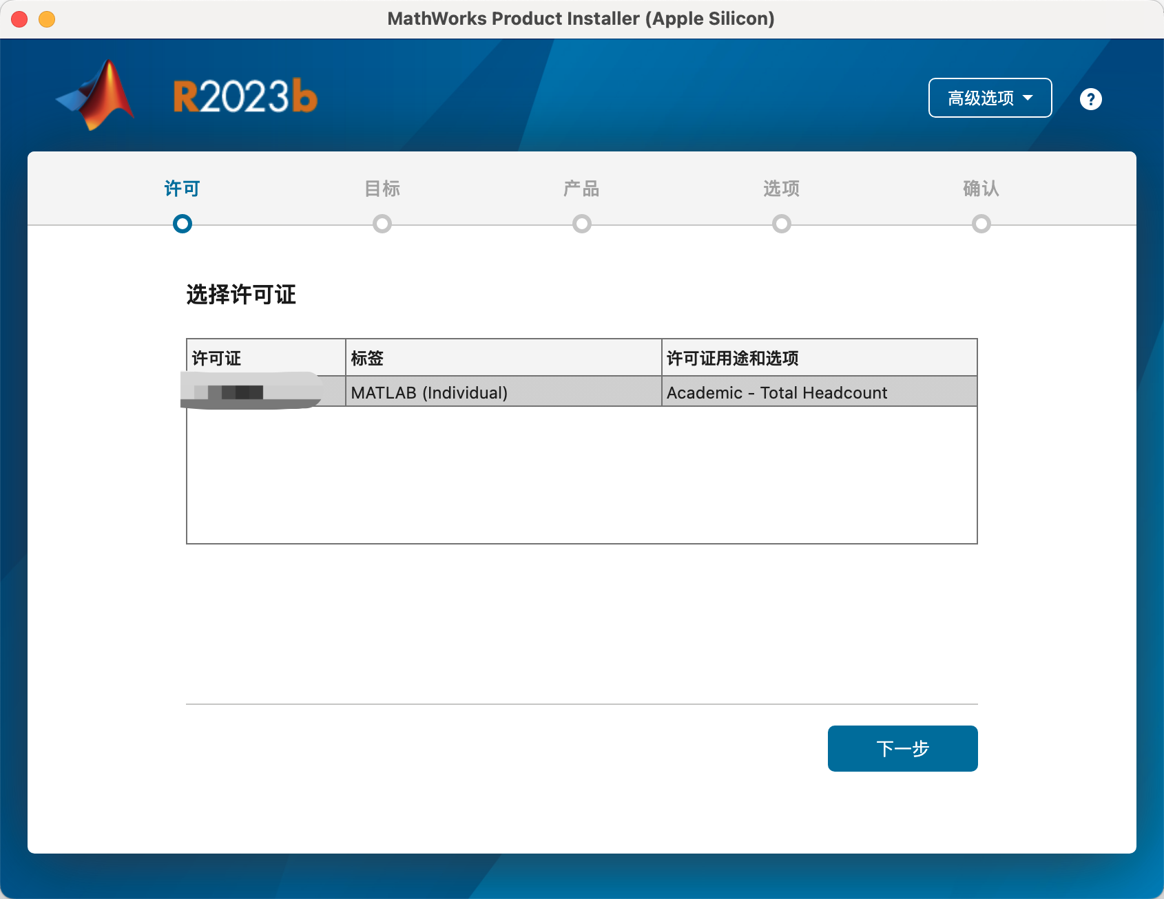1164x899 pixels.
Task: Click the 许可证 column header
Action: tap(266, 358)
